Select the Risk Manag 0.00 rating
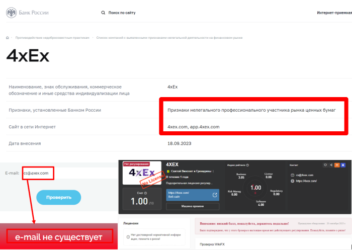 [x=234, y=193]
